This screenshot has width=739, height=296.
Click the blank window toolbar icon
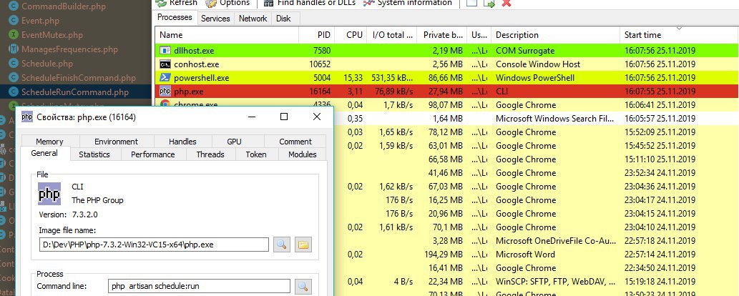pos(471,3)
